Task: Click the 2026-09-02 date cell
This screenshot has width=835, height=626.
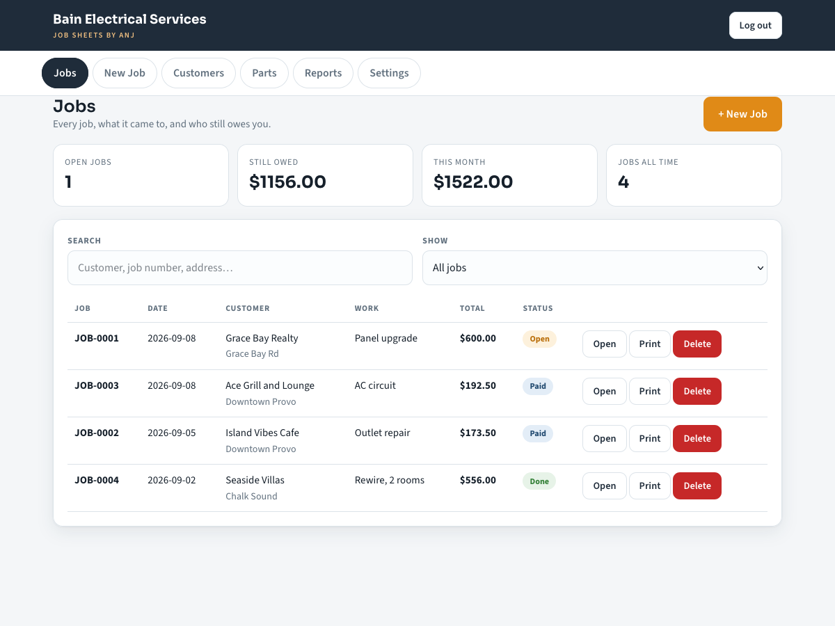Action: click(x=172, y=480)
